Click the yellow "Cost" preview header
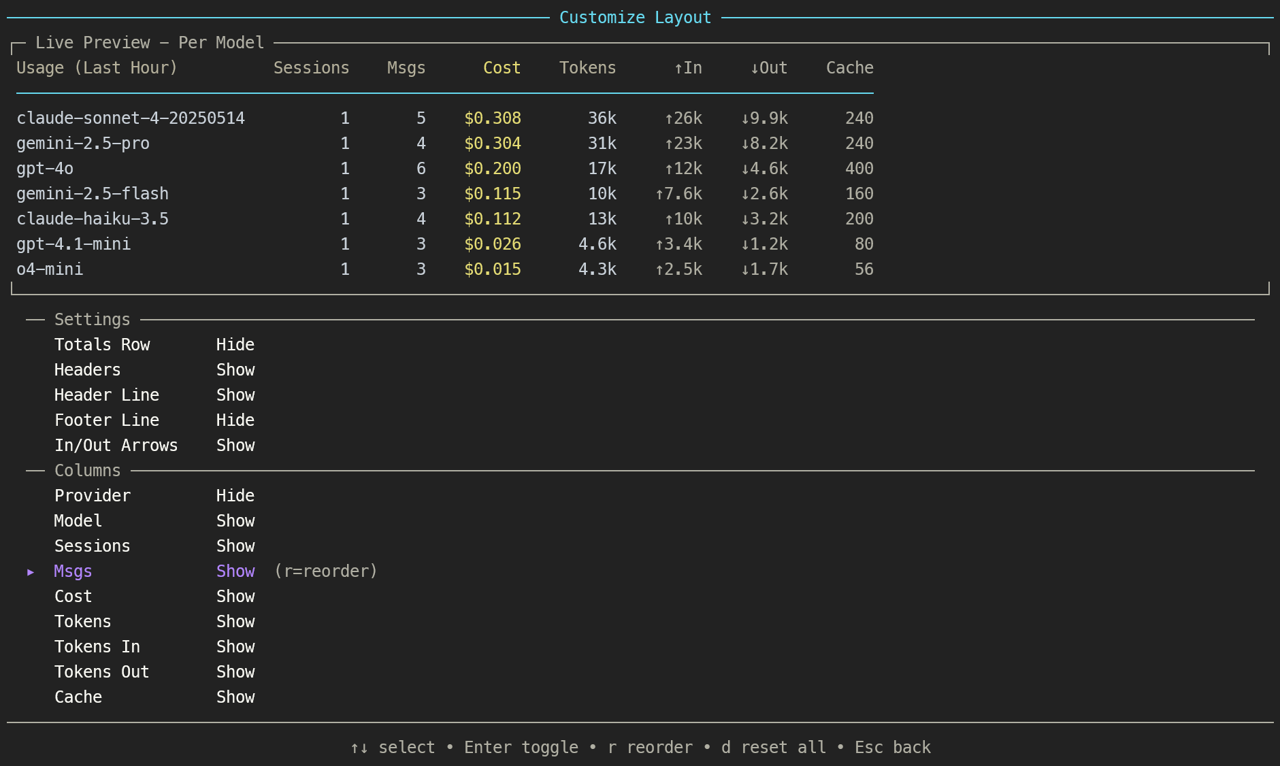1280x766 pixels. pyautogui.click(x=502, y=68)
